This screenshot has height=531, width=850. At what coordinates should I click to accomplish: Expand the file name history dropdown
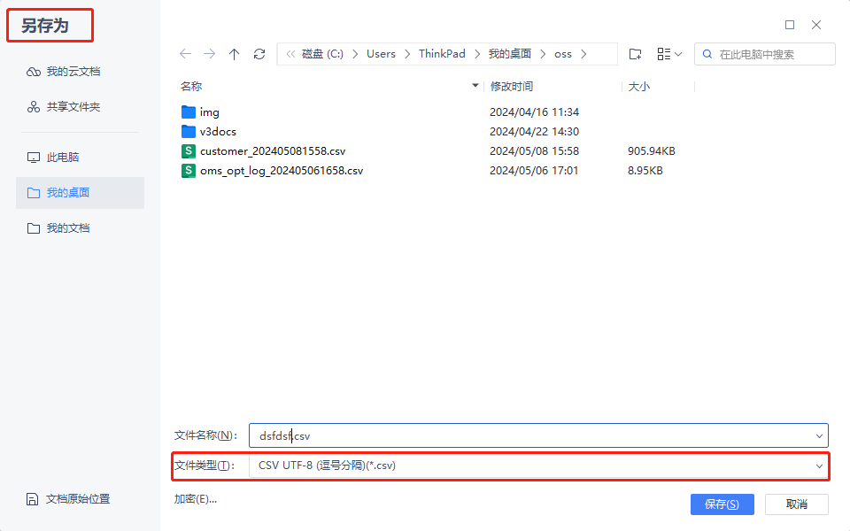pyautogui.click(x=818, y=435)
